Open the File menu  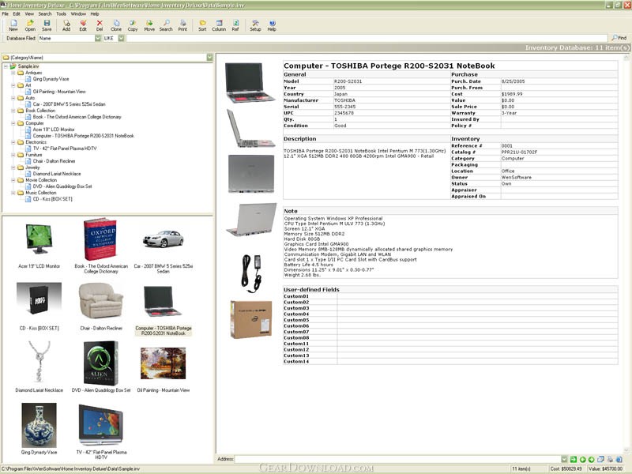pos(6,13)
